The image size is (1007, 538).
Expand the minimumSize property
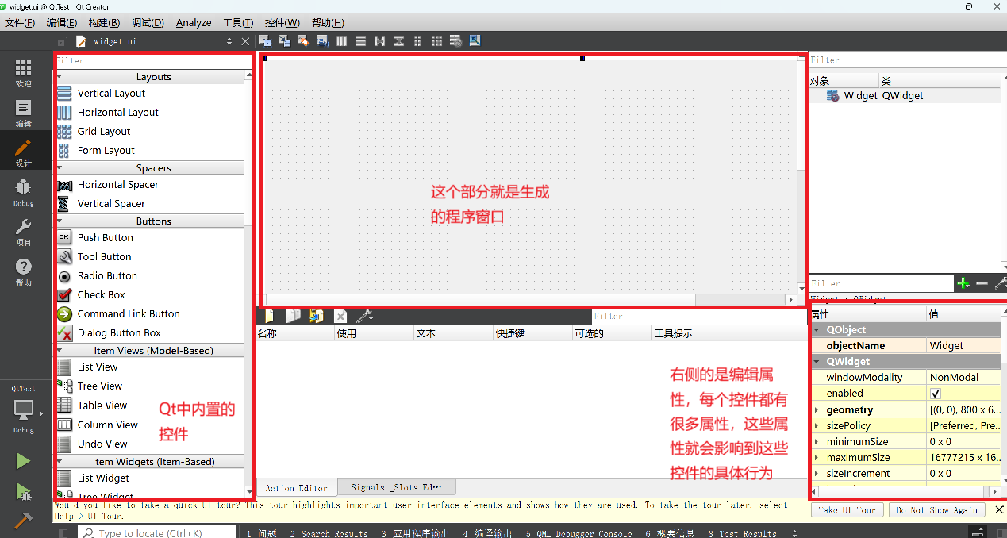point(817,442)
